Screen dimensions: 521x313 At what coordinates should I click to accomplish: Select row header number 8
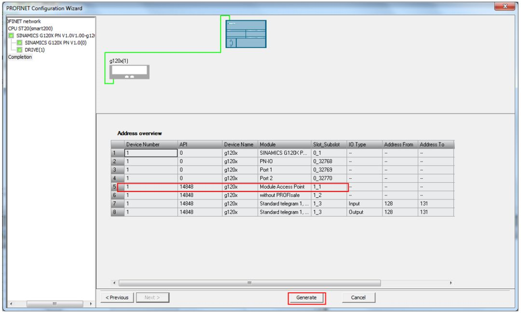[118, 212]
